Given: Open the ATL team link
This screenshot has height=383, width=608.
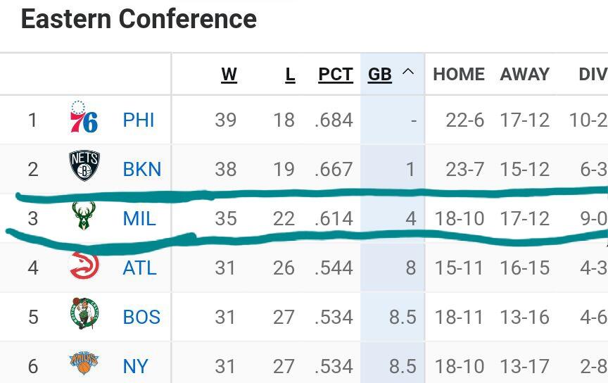Looking at the screenshot, I should (x=139, y=268).
